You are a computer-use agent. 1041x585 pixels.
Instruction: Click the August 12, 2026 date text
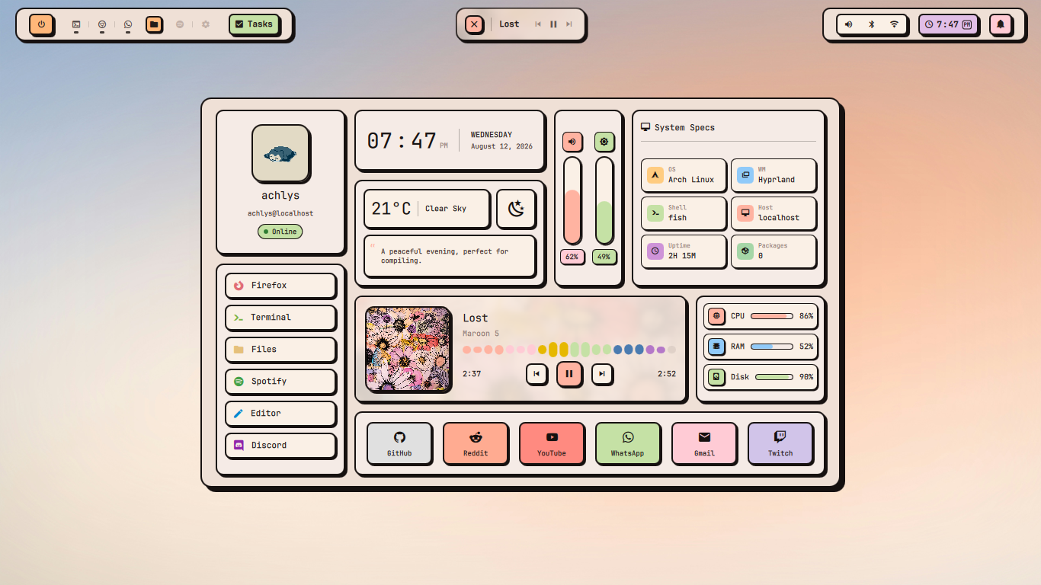[501, 146]
